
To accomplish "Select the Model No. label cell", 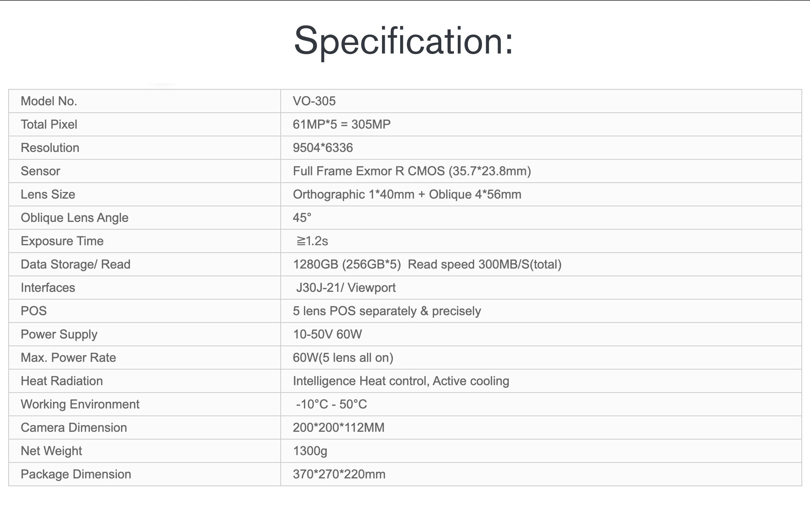I will point(49,101).
